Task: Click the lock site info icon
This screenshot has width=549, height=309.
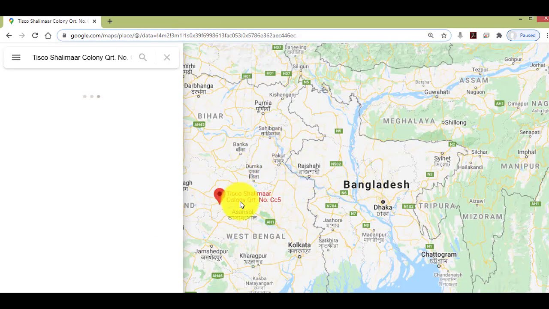Action: (64, 36)
